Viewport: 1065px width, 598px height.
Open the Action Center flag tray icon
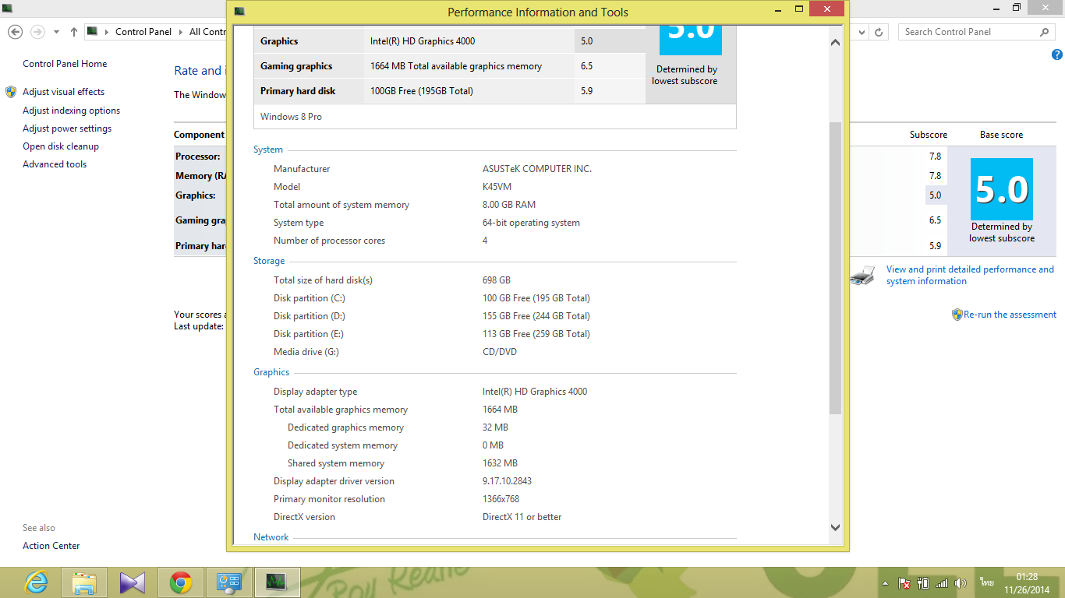(x=904, y=582)
